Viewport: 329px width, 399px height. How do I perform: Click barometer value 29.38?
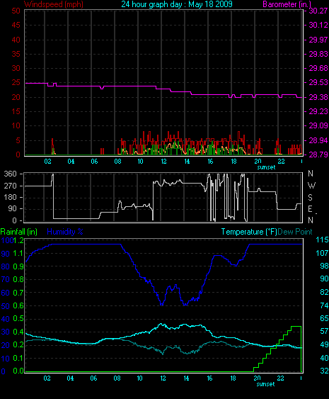point(318,97)
